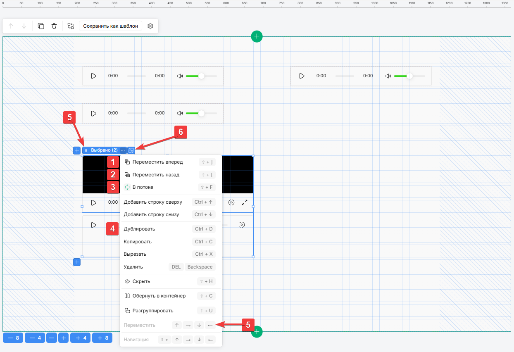Select «Дублировать» in the context menu

point(139,229)
